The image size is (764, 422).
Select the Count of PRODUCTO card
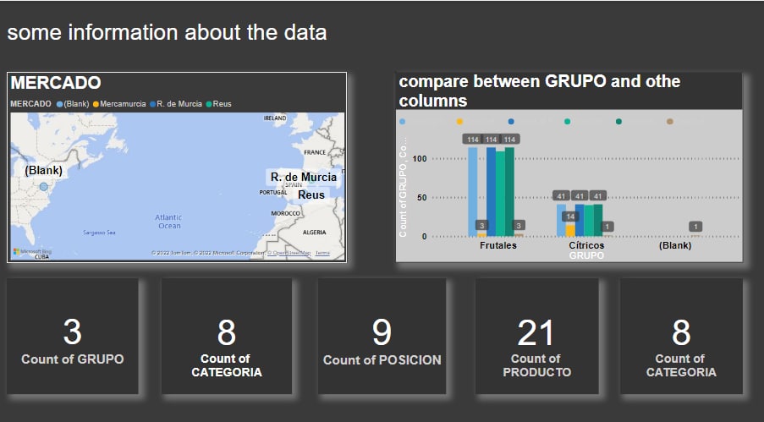537,337
